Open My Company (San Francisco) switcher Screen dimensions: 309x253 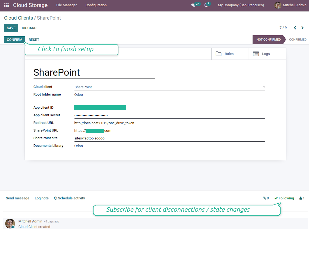point(241,5)
